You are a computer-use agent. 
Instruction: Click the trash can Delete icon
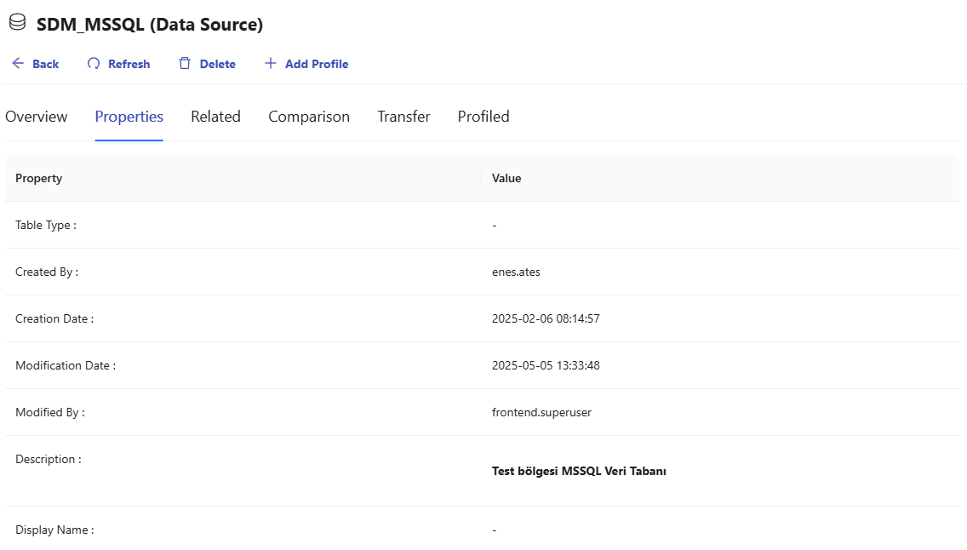tap(185, 64)
